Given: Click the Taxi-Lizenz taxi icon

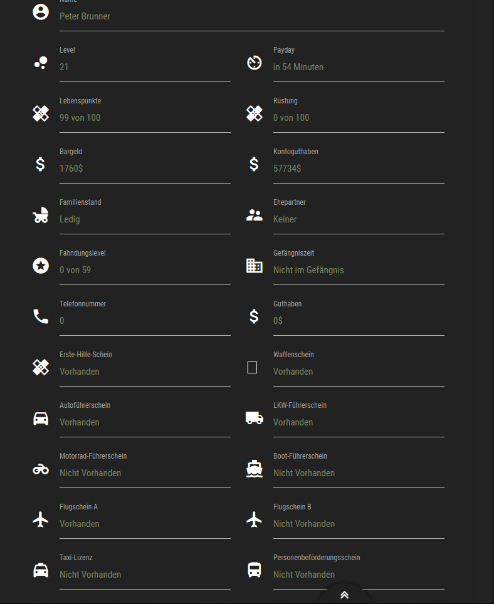Looking at the screenshot, I should pyautogui.click(x=41, y=570).
